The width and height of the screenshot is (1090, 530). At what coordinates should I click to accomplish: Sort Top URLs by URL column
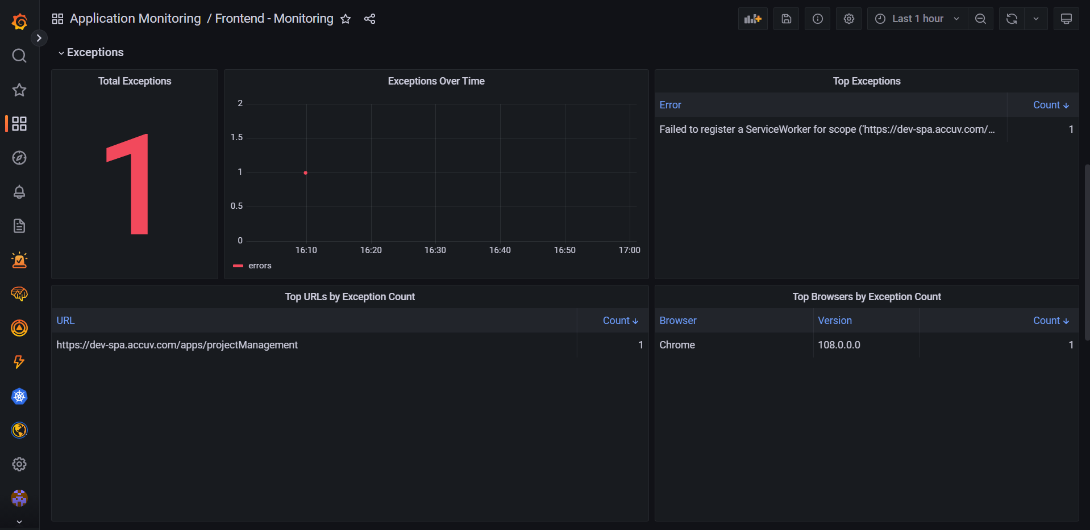click(x=65, y=321)
